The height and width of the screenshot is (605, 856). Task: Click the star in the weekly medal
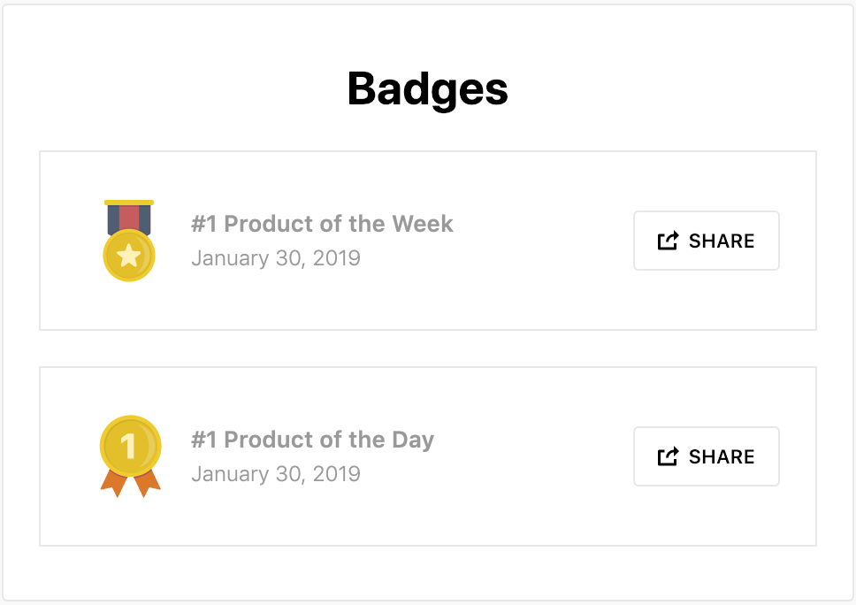click(x=129, y=256)
